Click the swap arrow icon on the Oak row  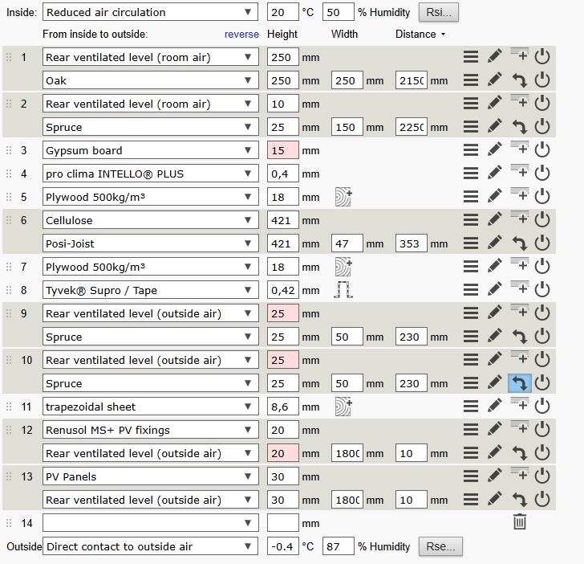519,80
